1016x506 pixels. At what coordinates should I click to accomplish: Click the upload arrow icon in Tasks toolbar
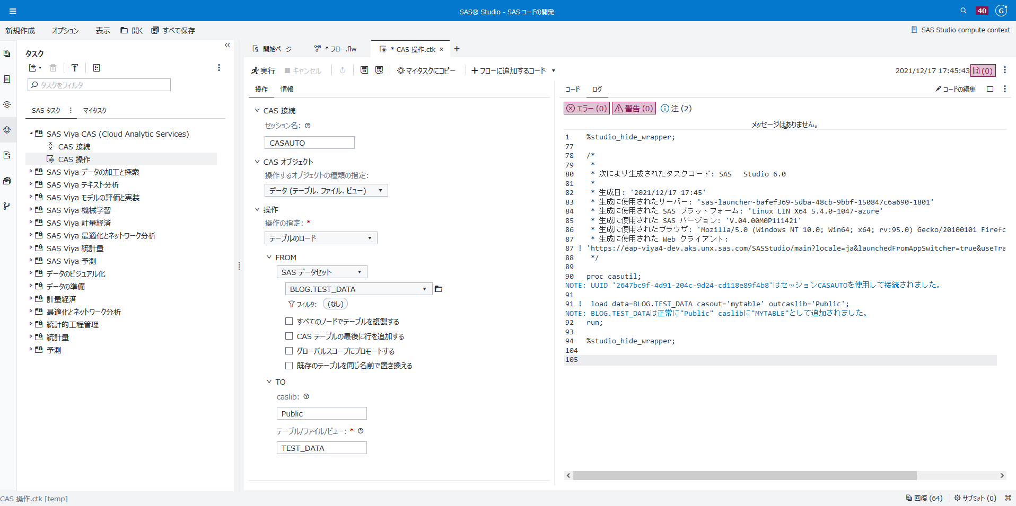coord(75,68)
